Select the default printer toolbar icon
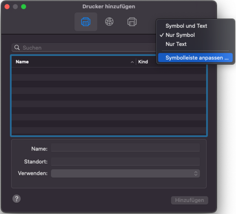 click(86, 22)
